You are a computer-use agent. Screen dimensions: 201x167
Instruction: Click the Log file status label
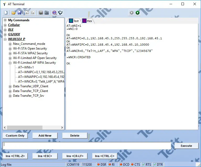click(x=6, y=165)
